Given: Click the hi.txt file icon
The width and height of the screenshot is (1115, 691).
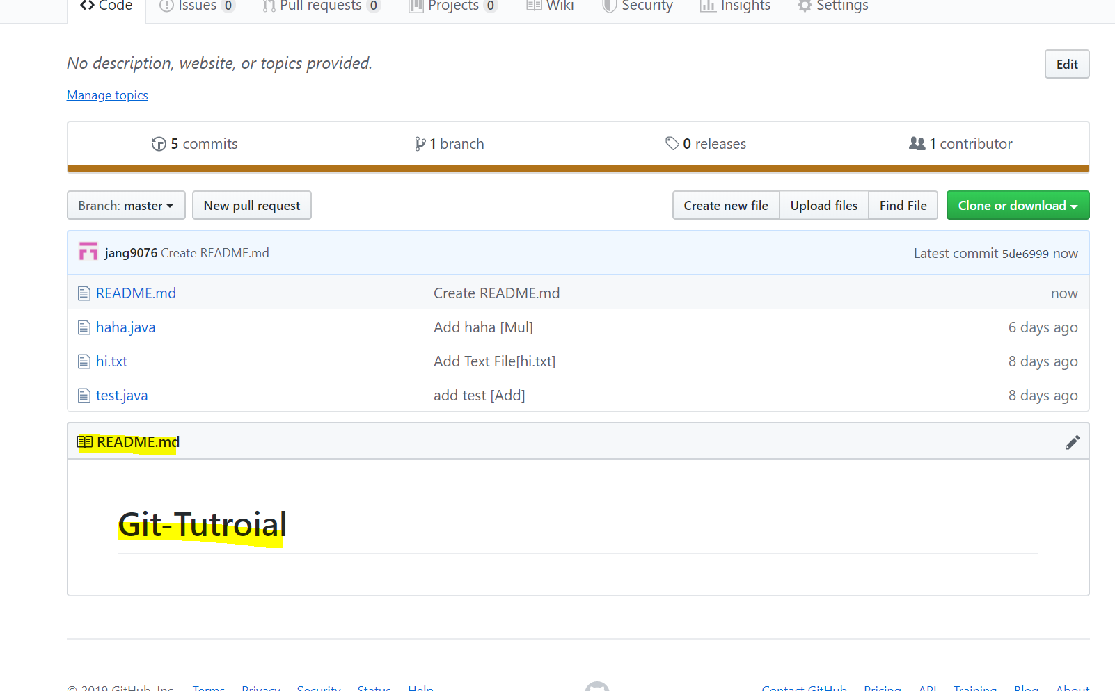Looking at the screenshot, I should (84, 361).
